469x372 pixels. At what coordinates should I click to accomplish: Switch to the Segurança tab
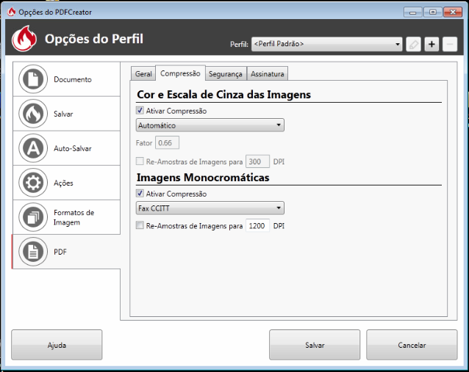coord(226,74)
